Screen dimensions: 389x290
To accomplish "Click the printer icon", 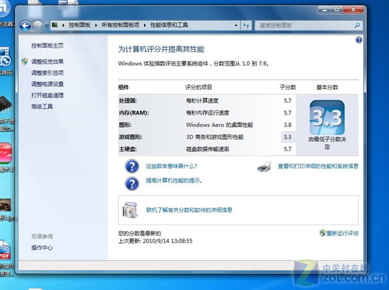I will (x=265, y=167).
